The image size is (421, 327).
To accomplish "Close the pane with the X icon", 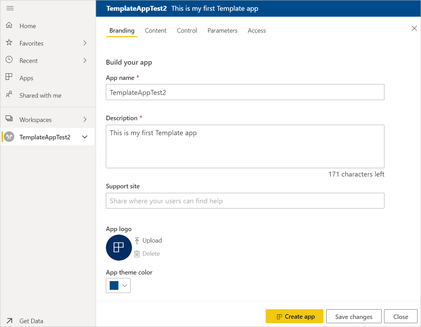I will click(414, 28).
